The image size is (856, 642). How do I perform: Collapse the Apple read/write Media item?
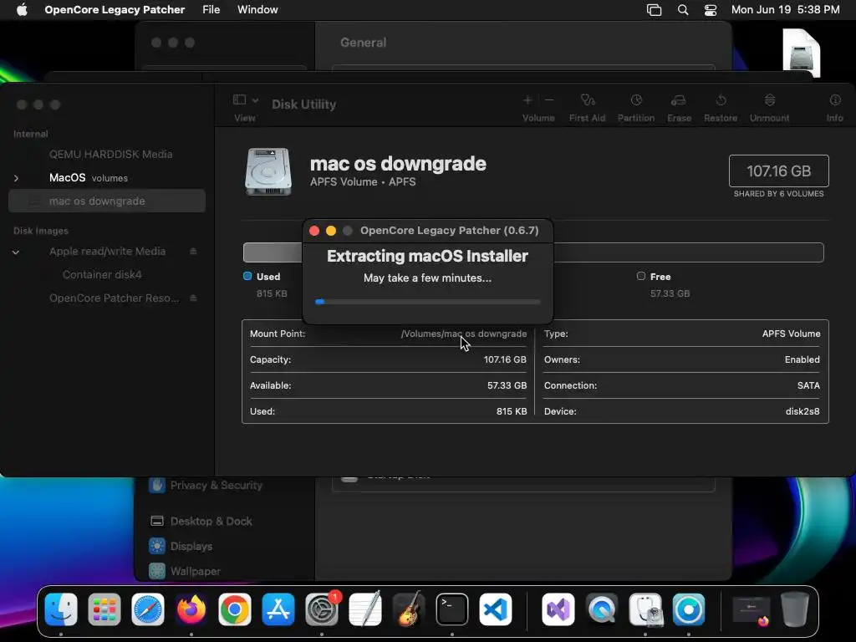coord(16,252)
